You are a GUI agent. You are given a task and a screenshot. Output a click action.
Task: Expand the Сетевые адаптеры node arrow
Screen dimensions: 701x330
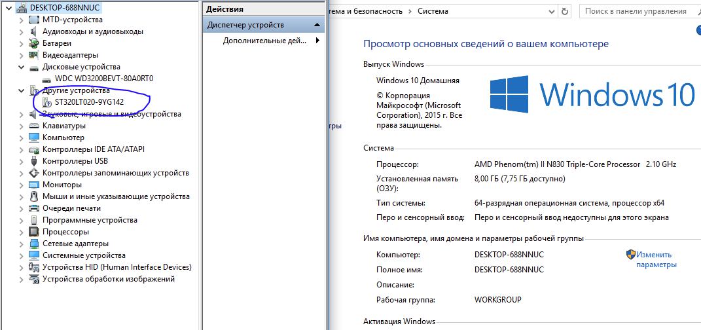[x=22, y=244]
